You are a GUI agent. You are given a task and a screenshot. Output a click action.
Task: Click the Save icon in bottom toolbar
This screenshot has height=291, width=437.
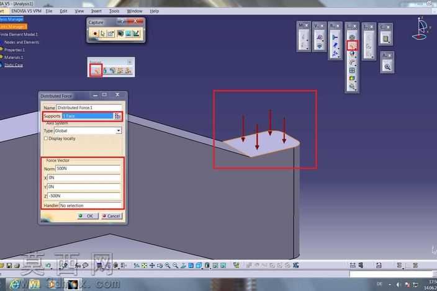click(x=9, y=266)
